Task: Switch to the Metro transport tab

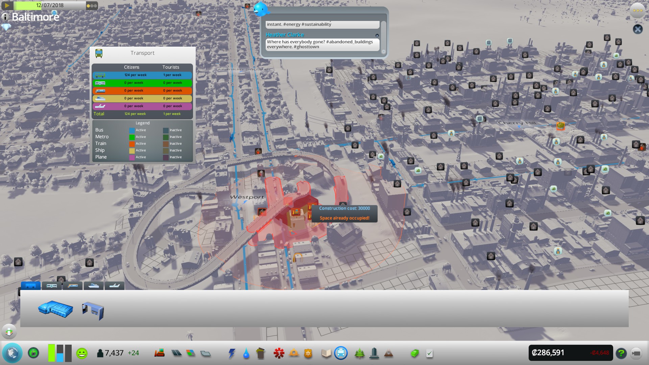Action: pos(52,286)
